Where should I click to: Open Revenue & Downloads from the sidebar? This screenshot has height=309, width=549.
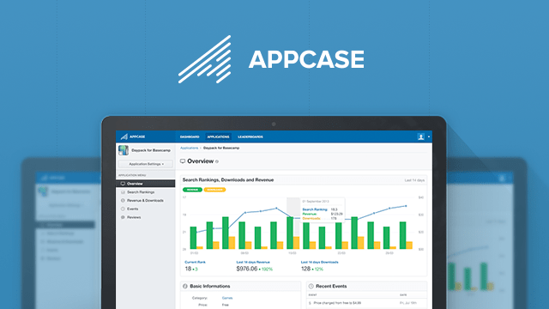145,200
